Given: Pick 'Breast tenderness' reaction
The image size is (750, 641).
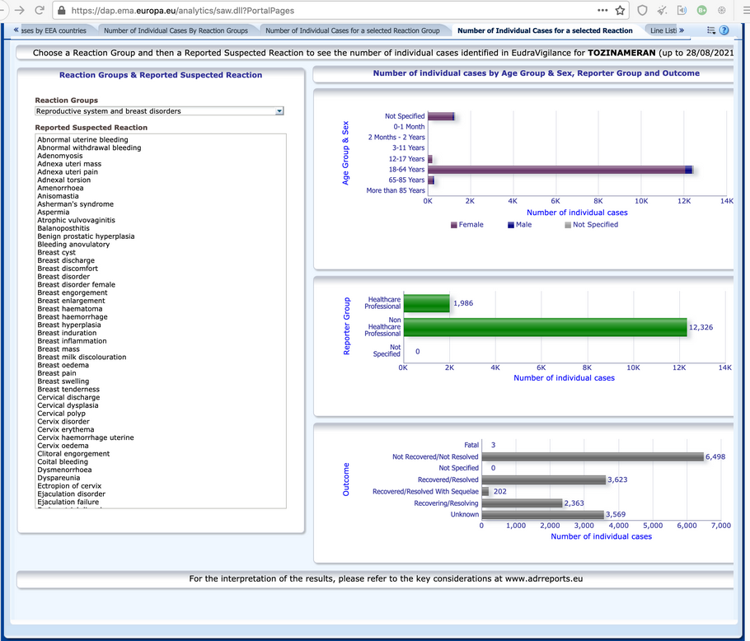Looking at the screenshot, I should [68, 389].
